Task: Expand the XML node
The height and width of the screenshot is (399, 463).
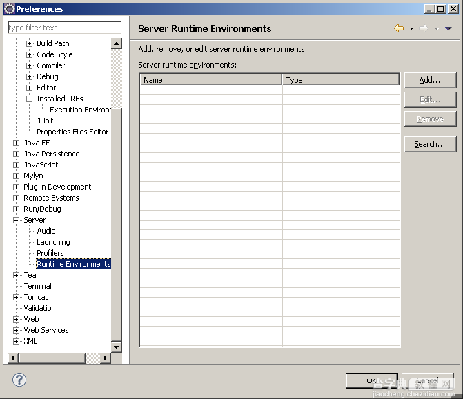Action: [x=17, y=341]
